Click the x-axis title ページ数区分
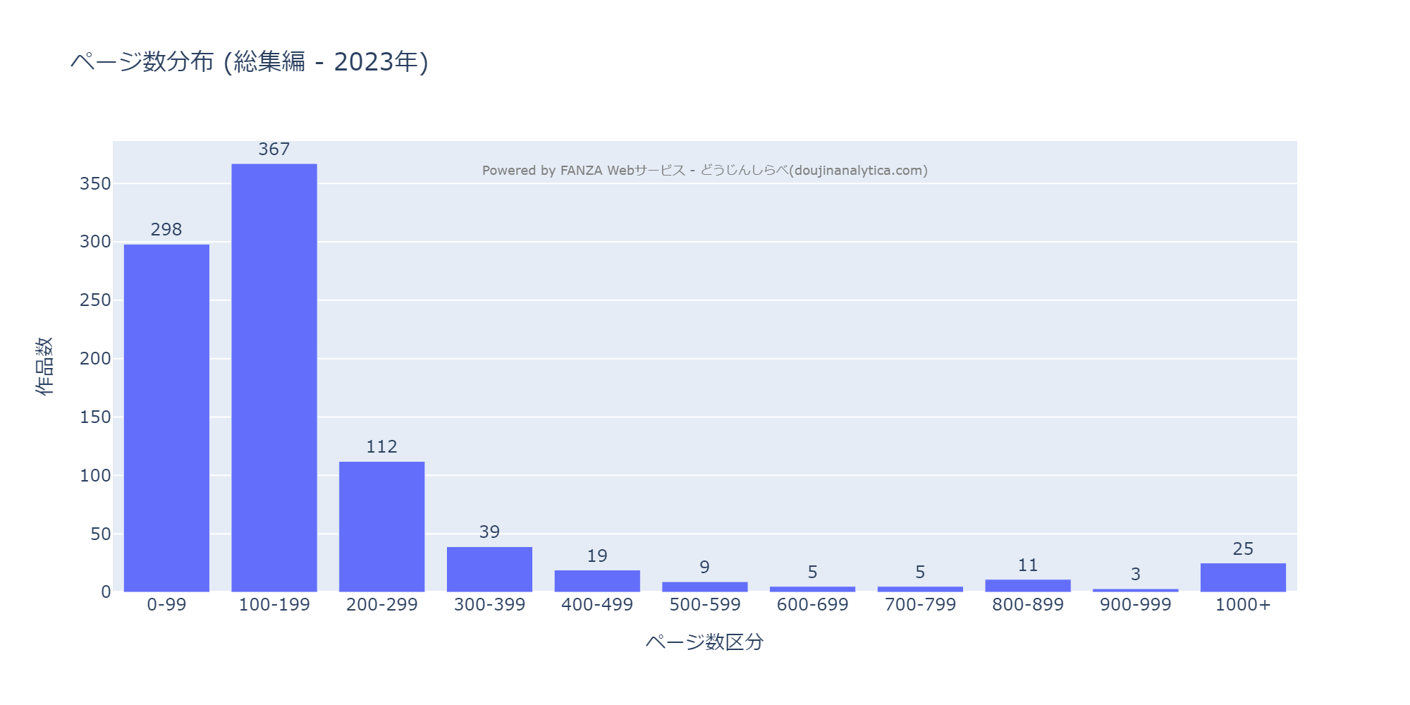The width and height of the screenshot is (1410, 705). [x=705, y=642]
